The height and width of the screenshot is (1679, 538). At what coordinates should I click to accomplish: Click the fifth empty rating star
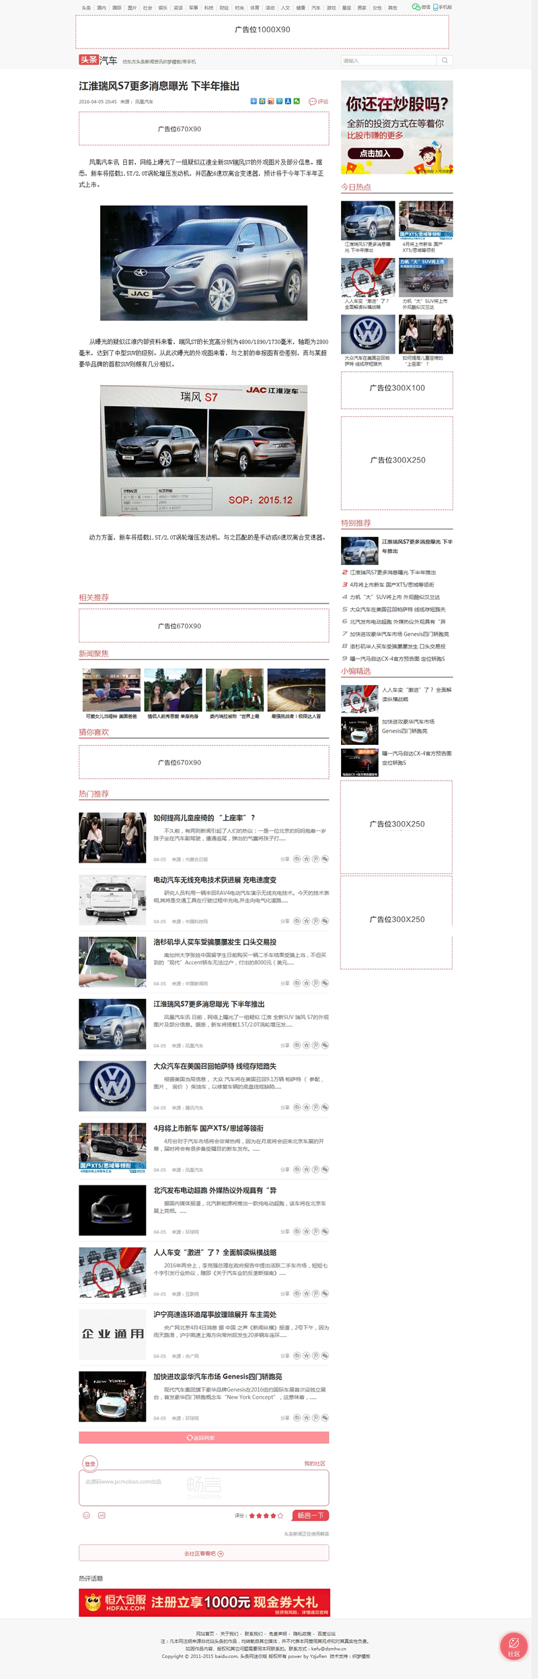(x=280, y=1515)
